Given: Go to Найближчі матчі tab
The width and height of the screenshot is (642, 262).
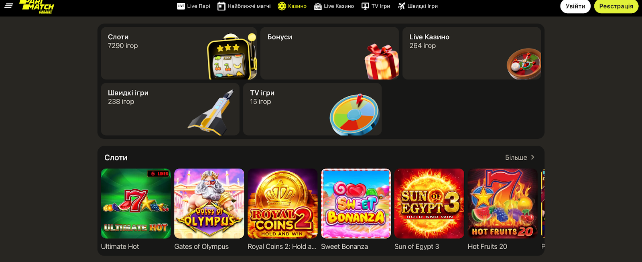Looking at the screenshot, I should (244, 6).
